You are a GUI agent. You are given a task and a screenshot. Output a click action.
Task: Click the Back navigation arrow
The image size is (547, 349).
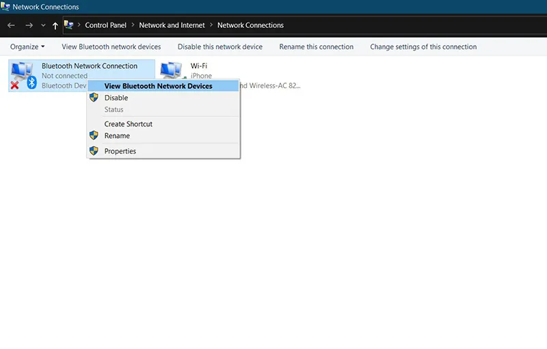pyautogui.click(x=12, y=25)
